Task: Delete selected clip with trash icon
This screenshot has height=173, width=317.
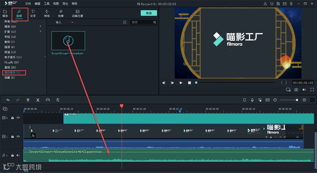Action: [x=28, y=100]
